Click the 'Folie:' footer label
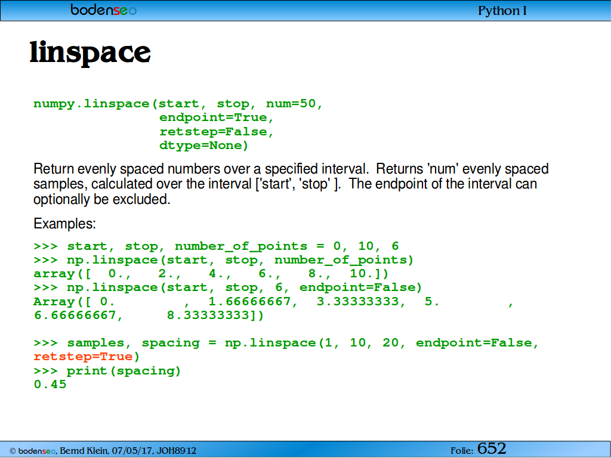Screen dimensions: 611x458 (x=462, y=451)
